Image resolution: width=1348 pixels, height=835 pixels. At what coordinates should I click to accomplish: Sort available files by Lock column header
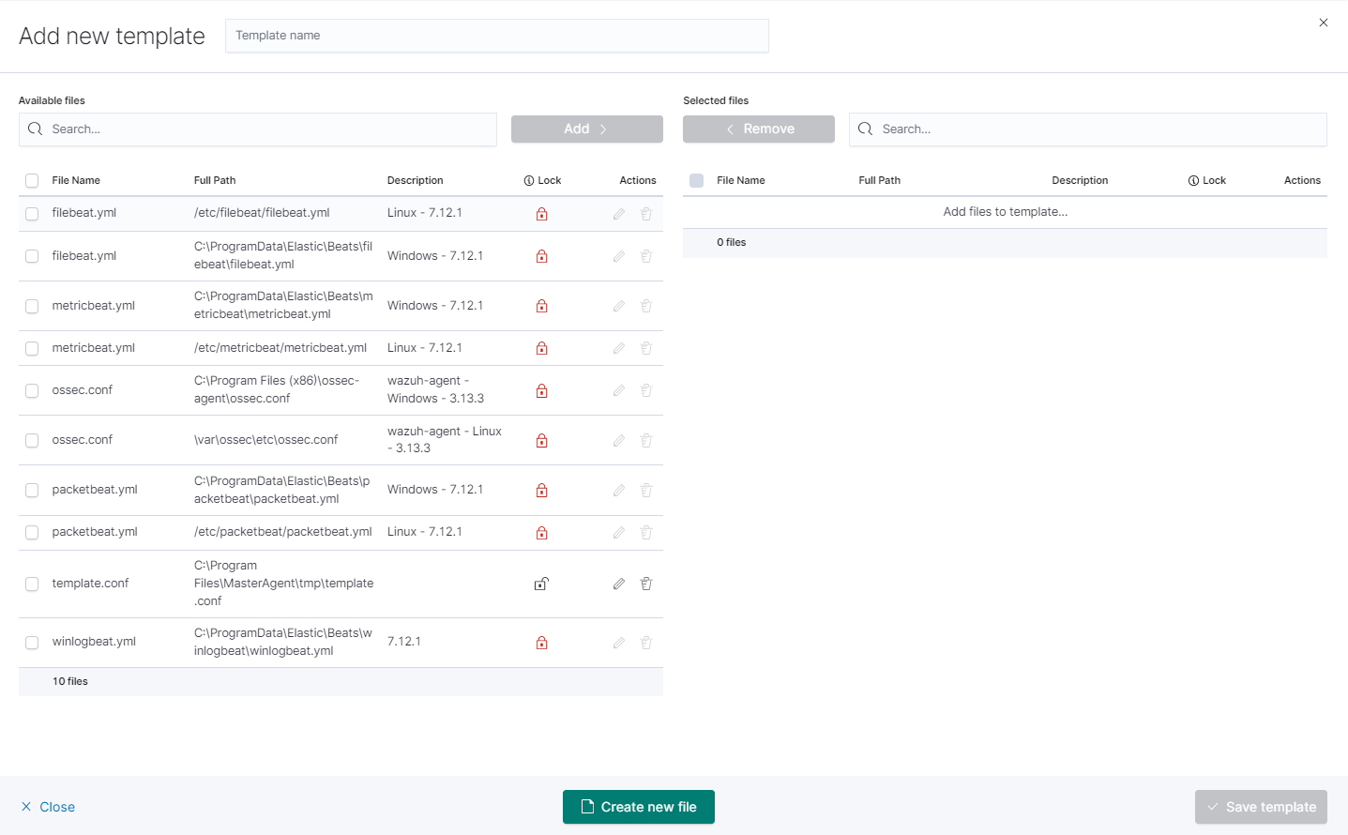tap(543, 180)
